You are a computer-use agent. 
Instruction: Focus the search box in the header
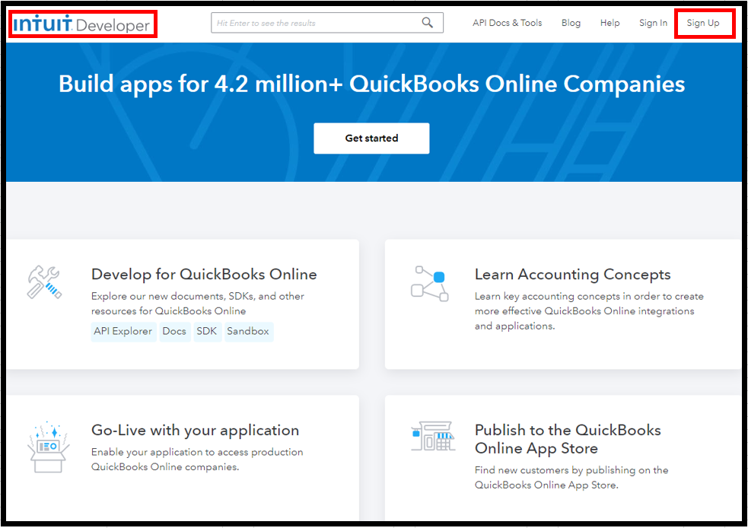(x=327, y=22)
